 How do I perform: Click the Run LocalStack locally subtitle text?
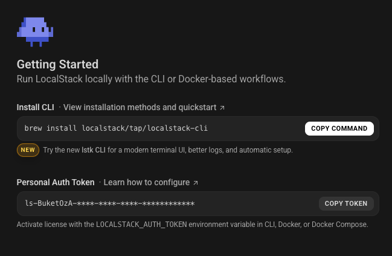pyautogui.click(x=151, y=79)
